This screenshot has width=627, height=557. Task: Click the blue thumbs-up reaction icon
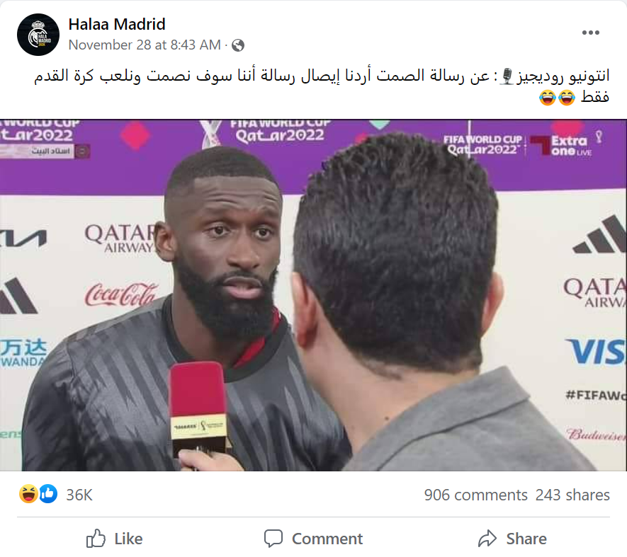pos(48,494)
